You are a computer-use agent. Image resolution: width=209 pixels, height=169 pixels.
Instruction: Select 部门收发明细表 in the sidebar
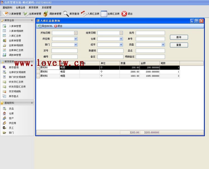[x=17, y=77]
